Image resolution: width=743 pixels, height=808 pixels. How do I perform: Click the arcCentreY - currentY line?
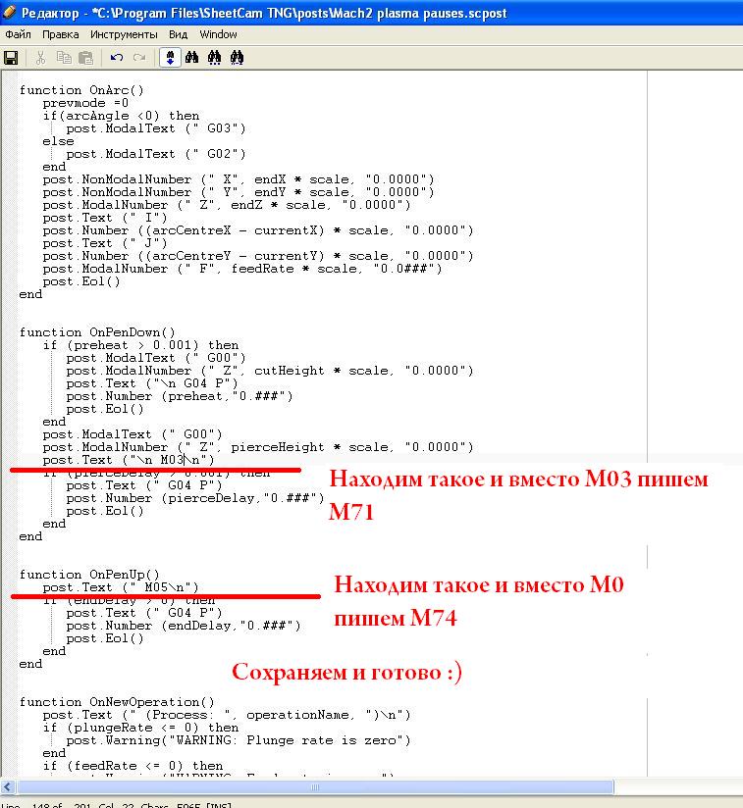tap(258, 256)
